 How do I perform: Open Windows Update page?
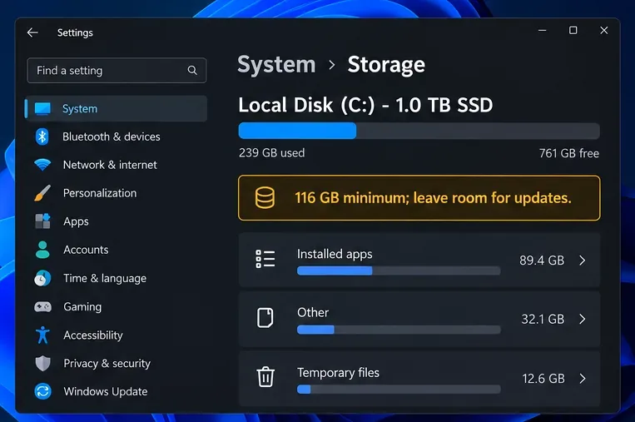(x=117, y=392)
